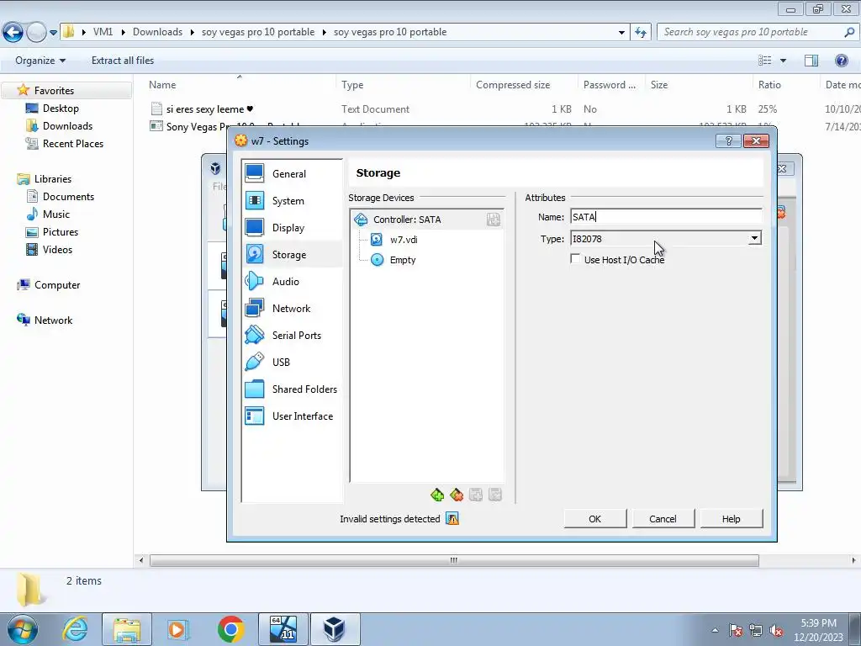Click the volume speaker tray icon

776,631
